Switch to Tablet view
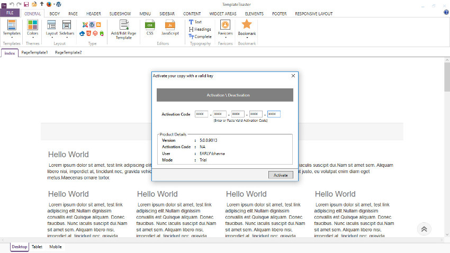The image size is (450, 253). coord(37,247)
